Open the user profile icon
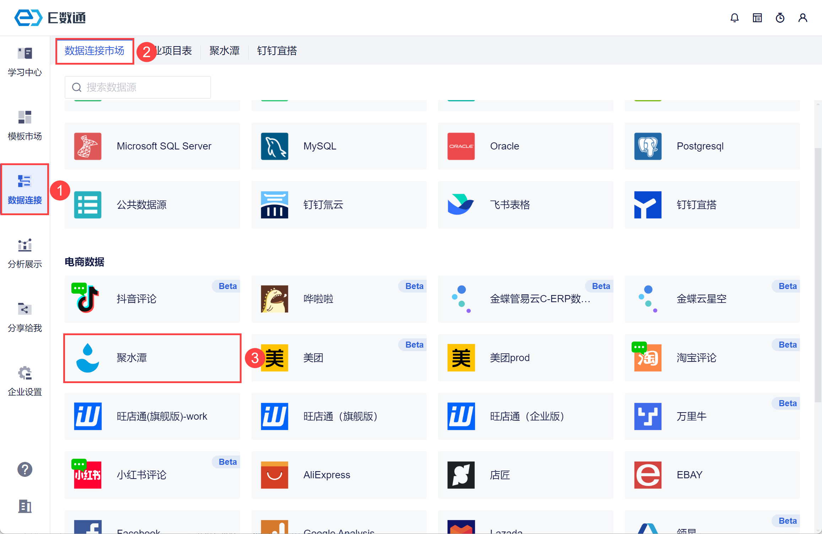The width and height of the screenshot is (822, 534). (x=802, y=18)
